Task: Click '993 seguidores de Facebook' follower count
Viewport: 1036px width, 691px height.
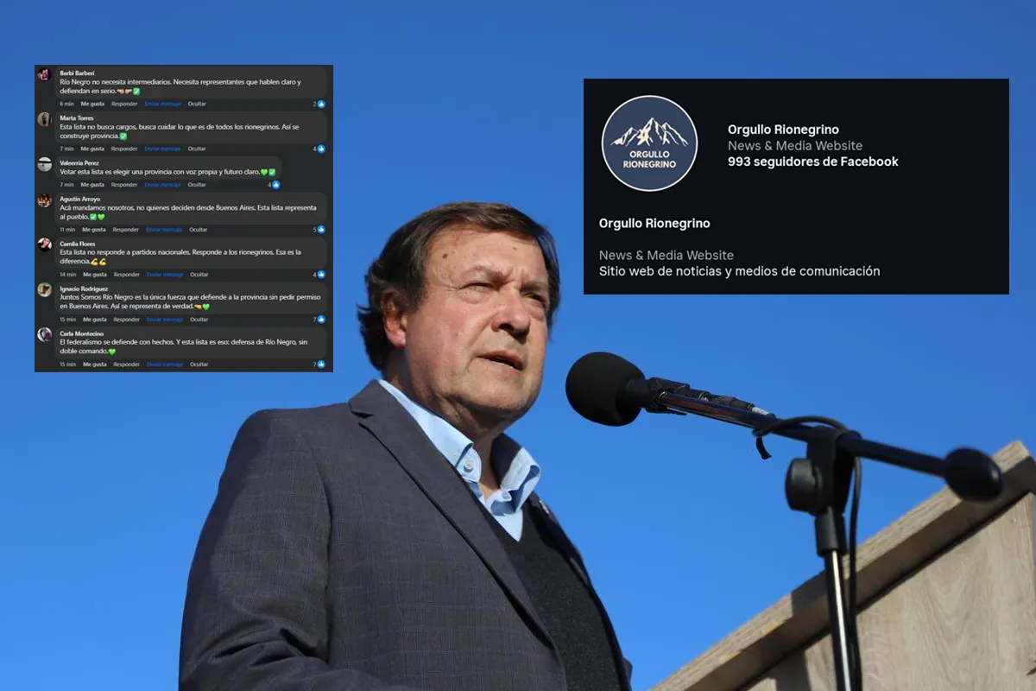Action: 813,162
